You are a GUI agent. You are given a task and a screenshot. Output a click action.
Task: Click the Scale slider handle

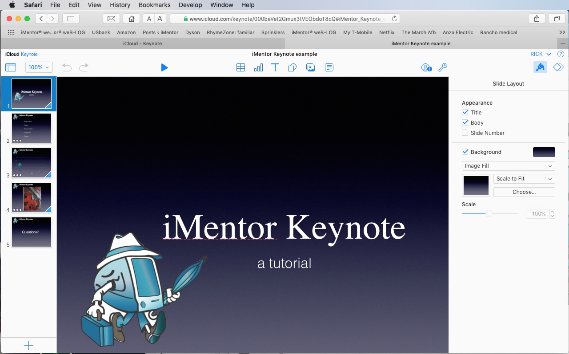[489, 213]
